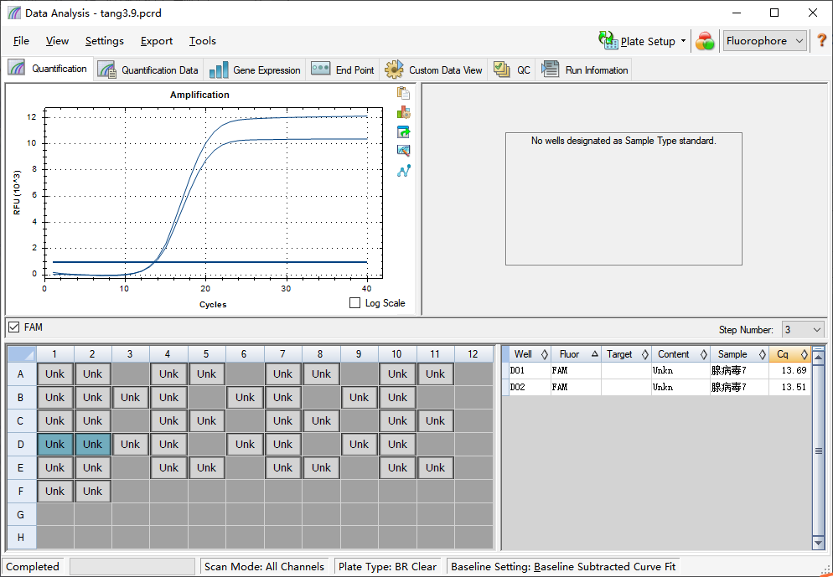This screenshot has height=577, width=833.
Task: Click the copy chart to clipboard icon
Action: 403,93
